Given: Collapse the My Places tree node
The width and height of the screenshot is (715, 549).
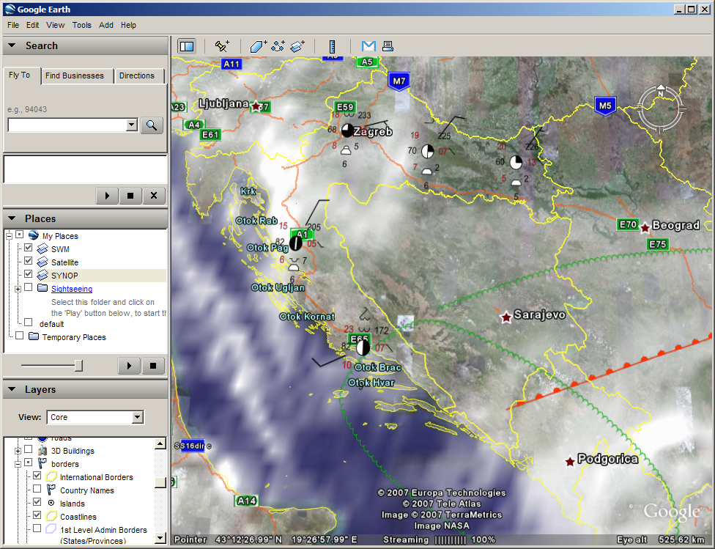Looking at the screenshot, I should [x=9, y=235].
